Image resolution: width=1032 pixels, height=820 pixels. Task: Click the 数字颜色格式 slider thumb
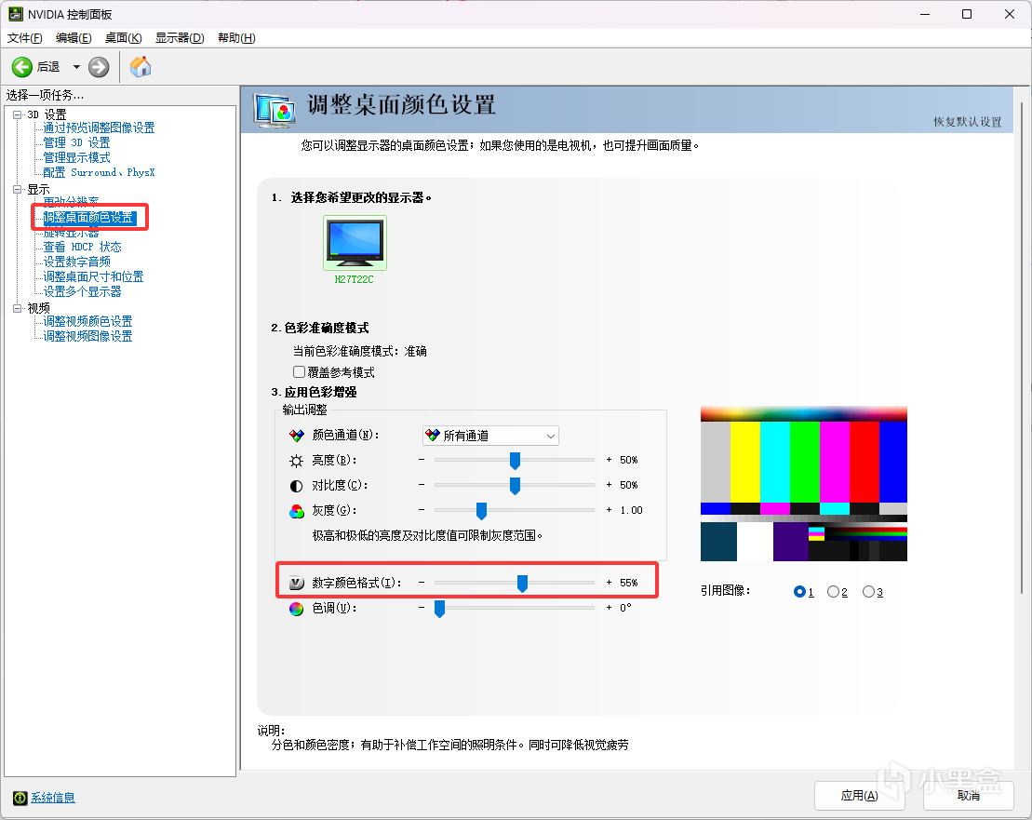tap(522, 584)
